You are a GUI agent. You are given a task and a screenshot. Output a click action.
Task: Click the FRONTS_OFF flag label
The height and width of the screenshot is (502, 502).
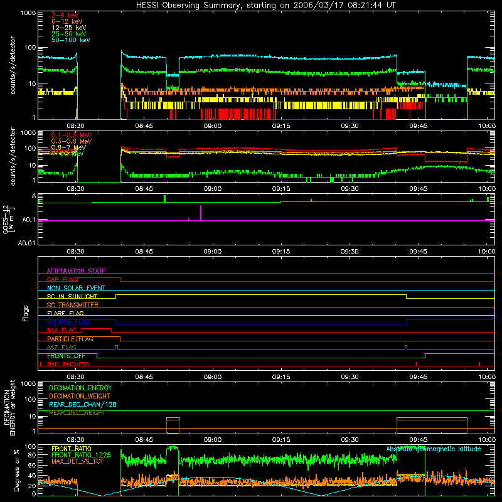pyautogui.click(x=66, y=356)
